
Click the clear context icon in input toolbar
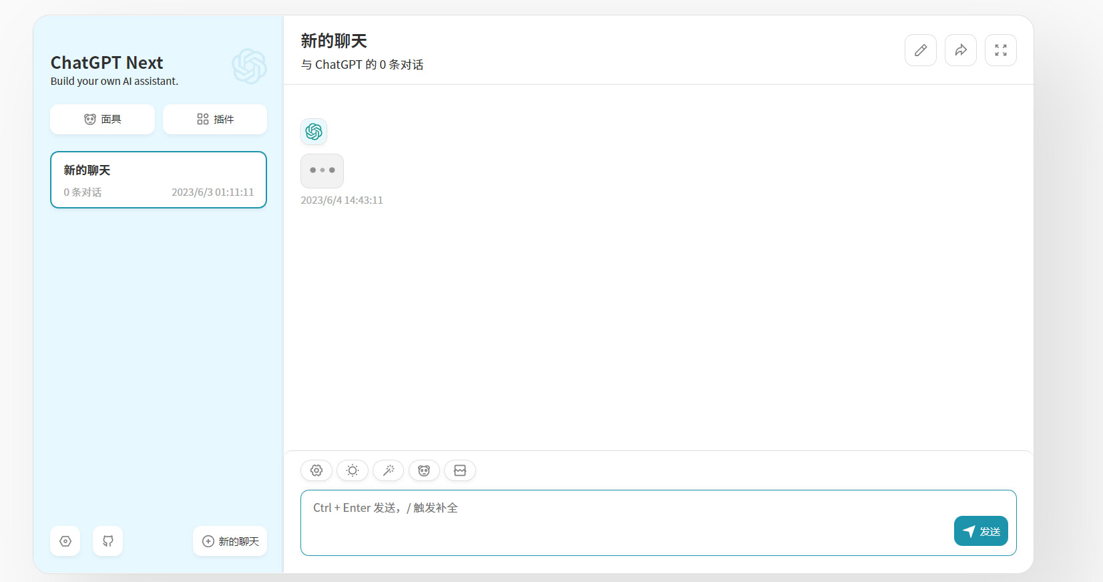tap(460, 470)
